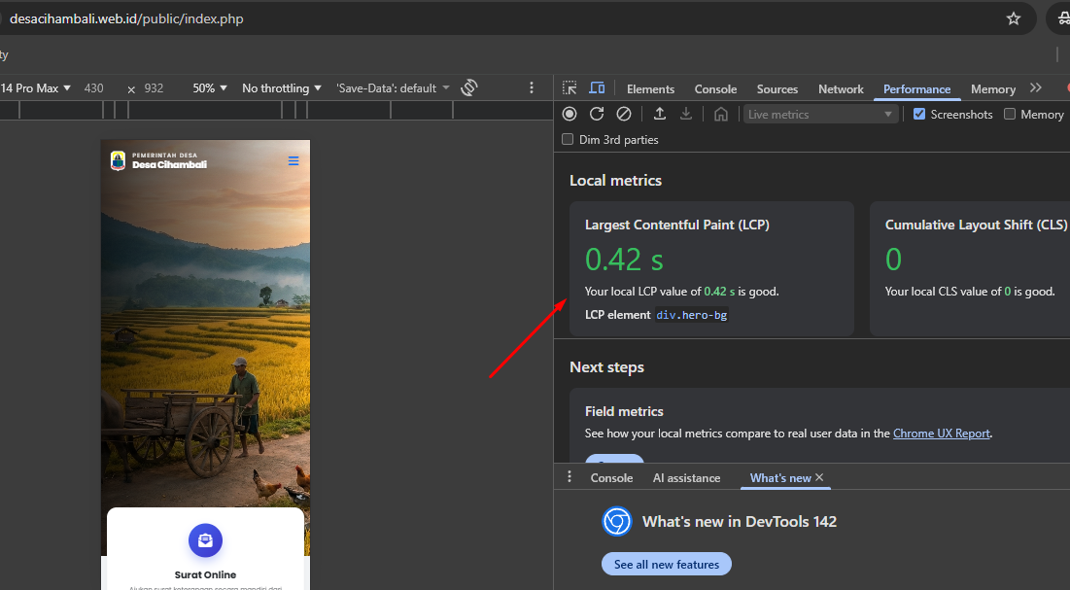Open the 50% zoom dropdown
Image resolution: width=1070 pixels, height=590 pixels.
pyautogui.click(x=210, y=88)
